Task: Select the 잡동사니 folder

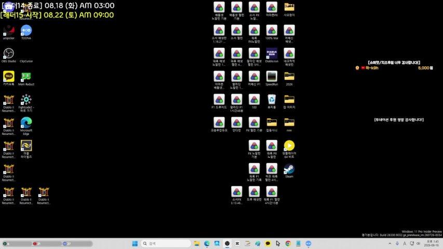Action: [272, 125]
